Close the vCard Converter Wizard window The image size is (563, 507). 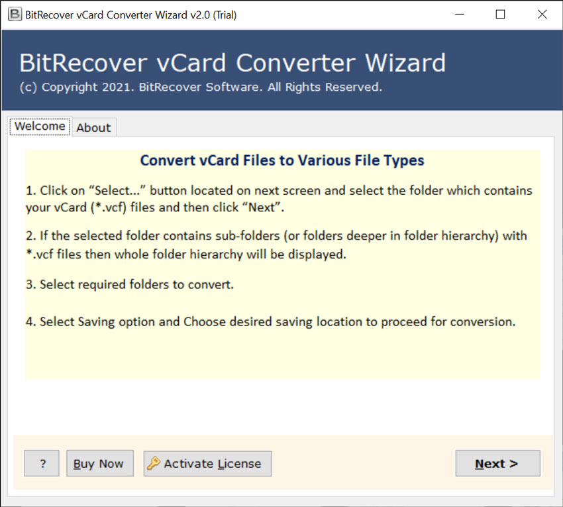point(542,15)
